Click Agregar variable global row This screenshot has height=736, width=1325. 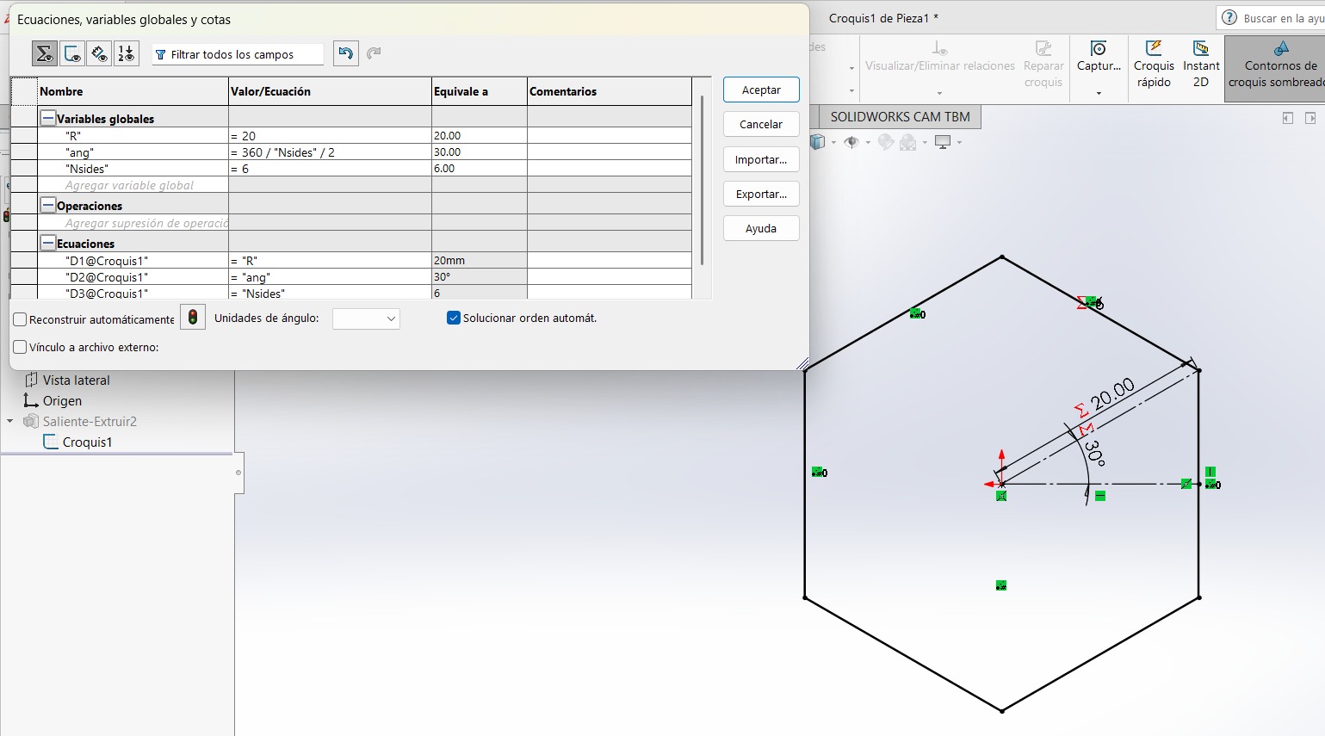pyautogui.click(x=133, y=185)
